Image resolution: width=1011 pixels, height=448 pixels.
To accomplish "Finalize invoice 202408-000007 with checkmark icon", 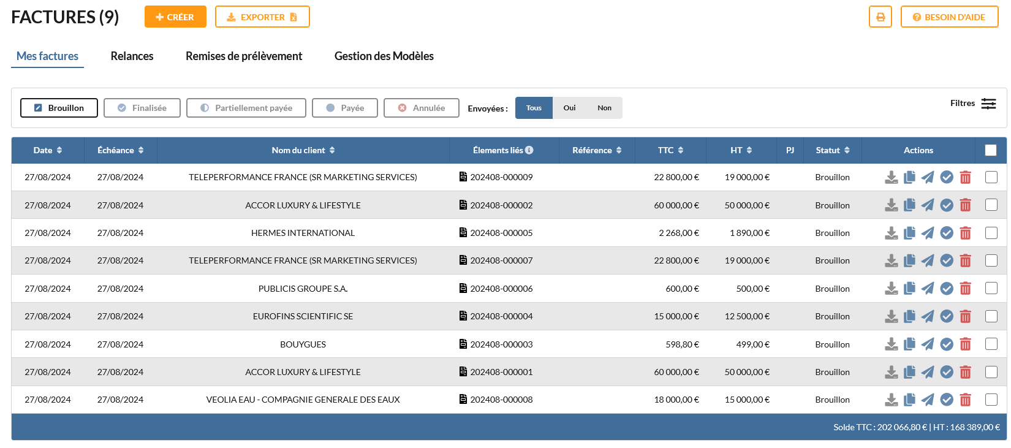I will 947,260.
